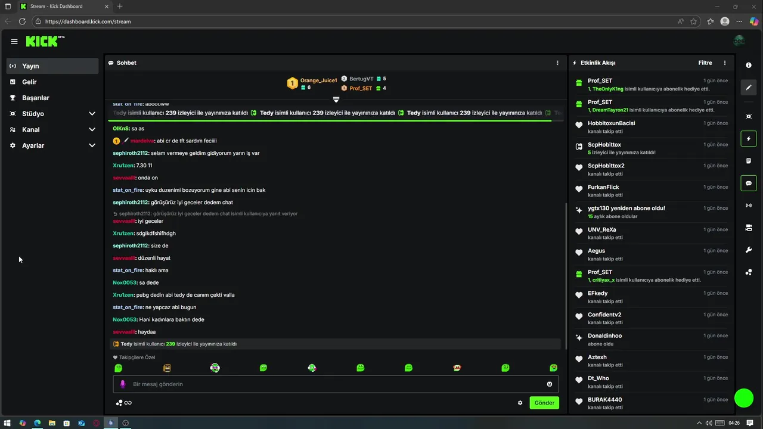This screenshot has height=429, width=763.
Task: Open the Filtre option in activity feed
Action: (705, 63)
